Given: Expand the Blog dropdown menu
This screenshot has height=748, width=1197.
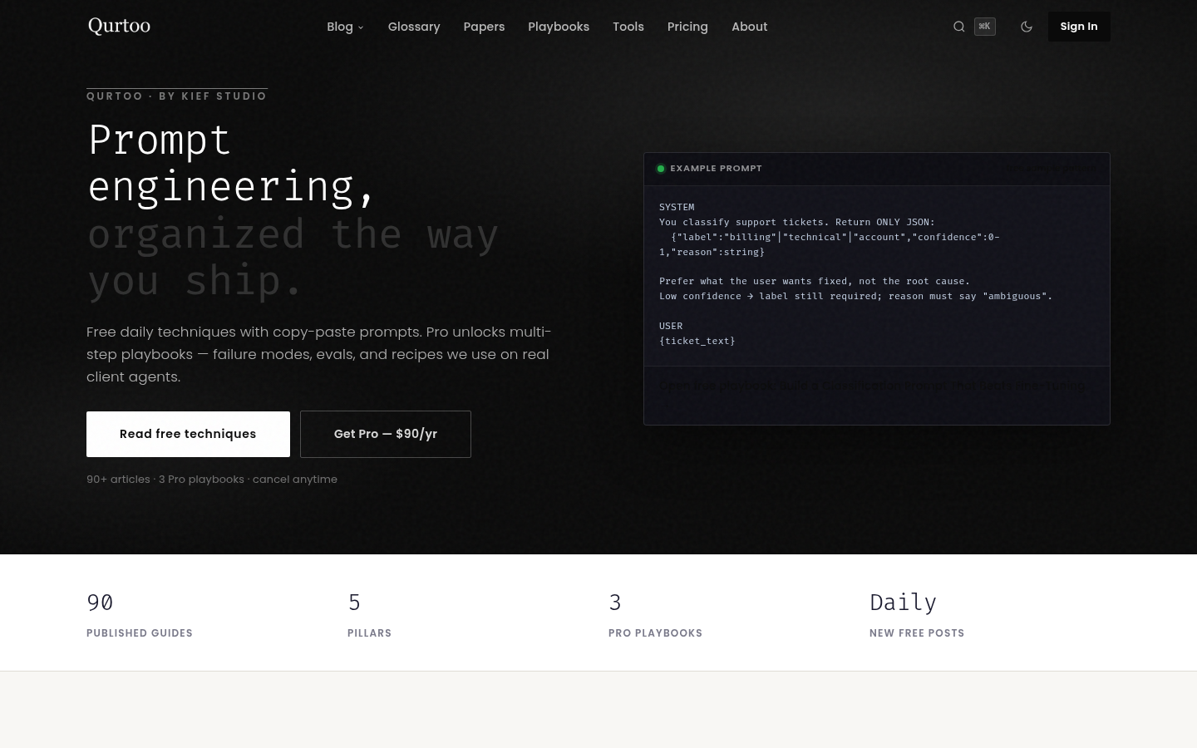Looking at the screenshot, I should 345,27.
